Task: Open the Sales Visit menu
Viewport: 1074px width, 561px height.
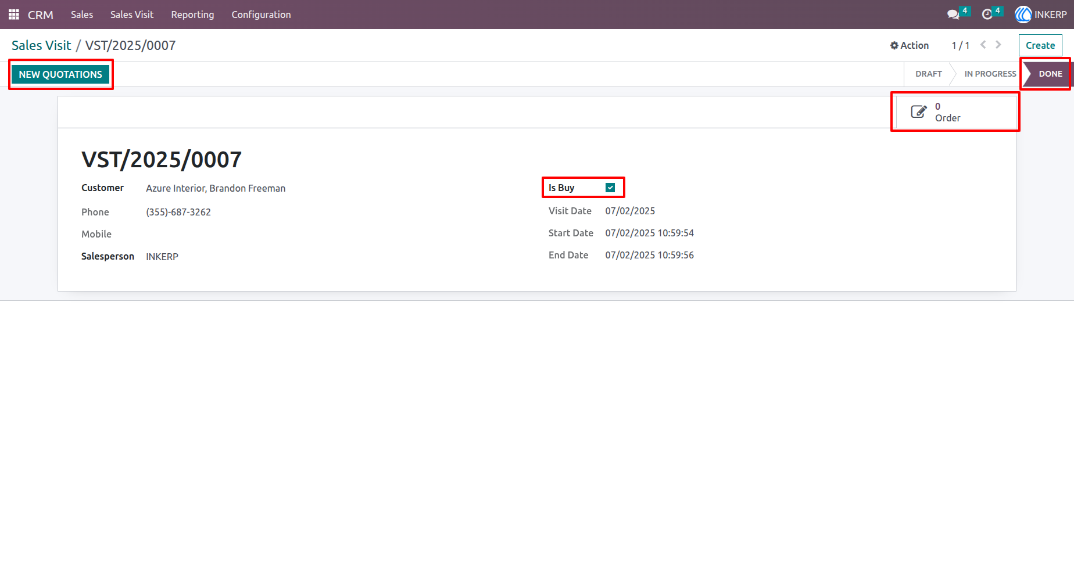Action: pyautogui.click(x=132, y=15)
